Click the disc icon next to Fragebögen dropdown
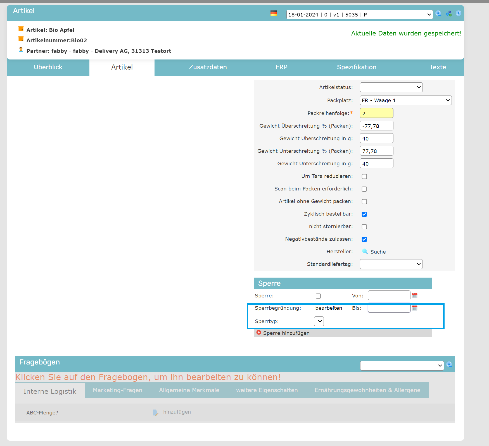The height and width of the screenshot is (446, 489). pyautogui.click(x=449, y=364)
